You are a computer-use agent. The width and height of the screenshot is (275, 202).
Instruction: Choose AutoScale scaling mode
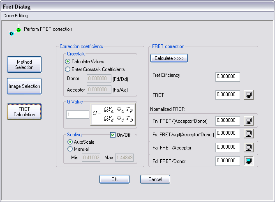(69, 142)
